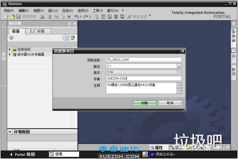Click the 创建 button

(144, 103)
